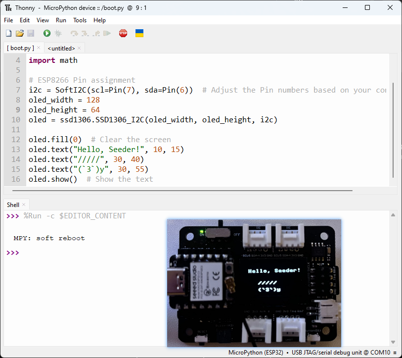The image size is (402, 358).
Task: Open the File menu
Action: click(8, 20)
